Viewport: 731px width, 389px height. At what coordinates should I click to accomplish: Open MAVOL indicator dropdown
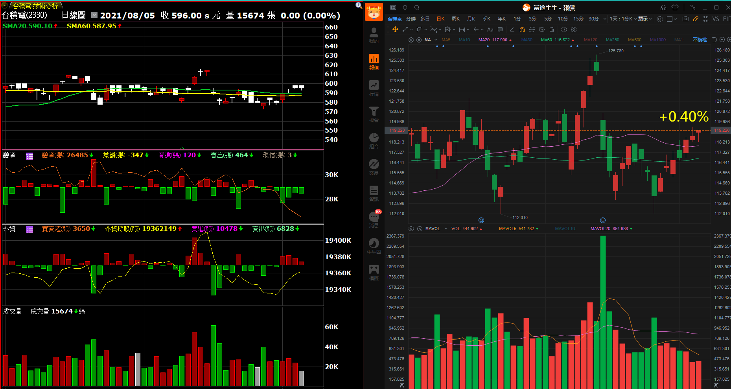[x=446, y=229]
